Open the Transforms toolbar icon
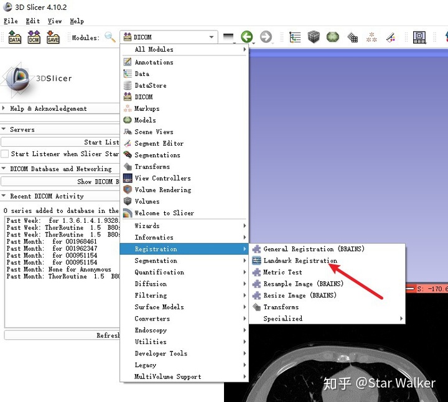Image resolution: width=448 pixels, height=402 pixels. [x=352, y=37]
